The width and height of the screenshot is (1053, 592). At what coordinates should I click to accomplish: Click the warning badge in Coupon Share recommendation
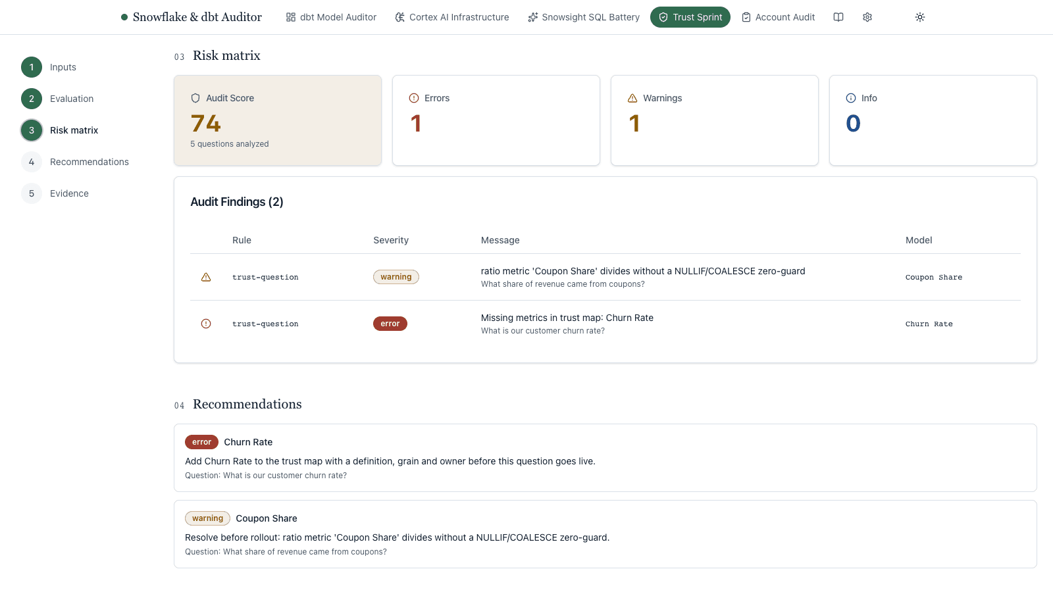click(x=208, y=518)
